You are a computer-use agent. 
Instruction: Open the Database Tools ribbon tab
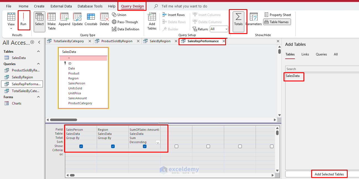tap(90, 6)
